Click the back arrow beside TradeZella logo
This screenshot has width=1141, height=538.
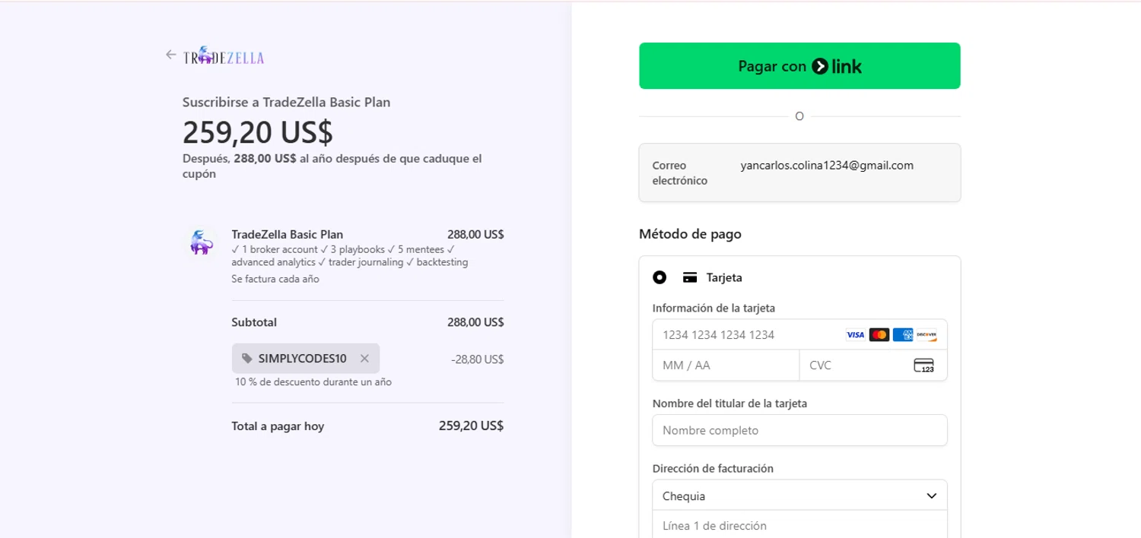170,55
